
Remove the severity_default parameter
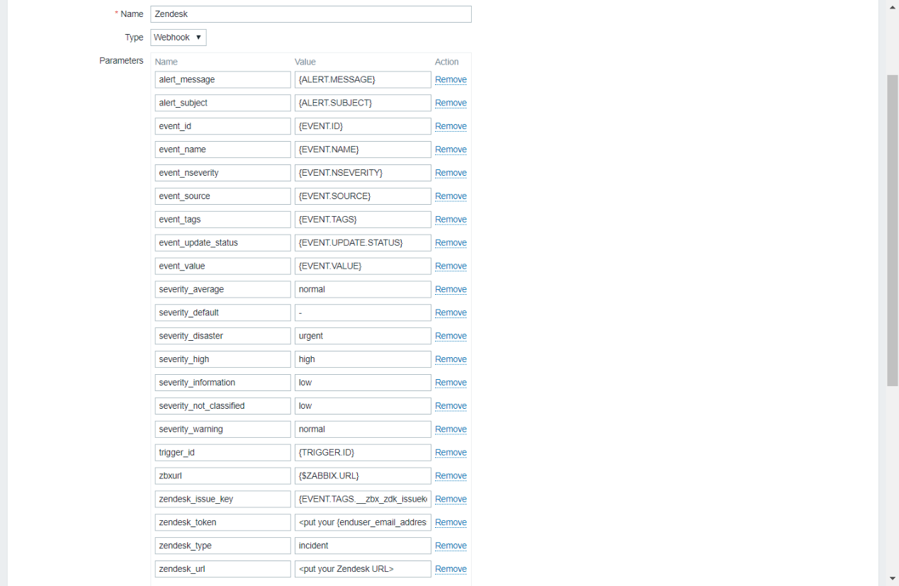pyautogui.click(x=451, y=312)
